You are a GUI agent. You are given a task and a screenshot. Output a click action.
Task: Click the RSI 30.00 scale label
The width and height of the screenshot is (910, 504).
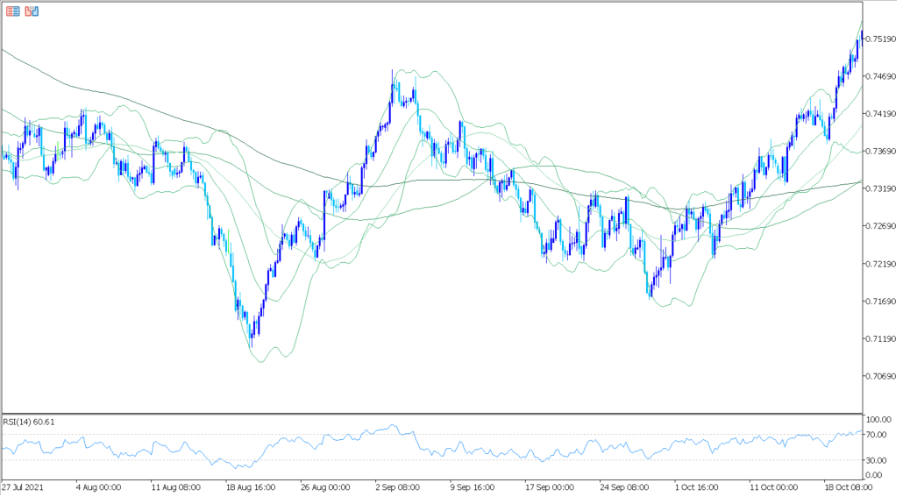coord(877,460)
